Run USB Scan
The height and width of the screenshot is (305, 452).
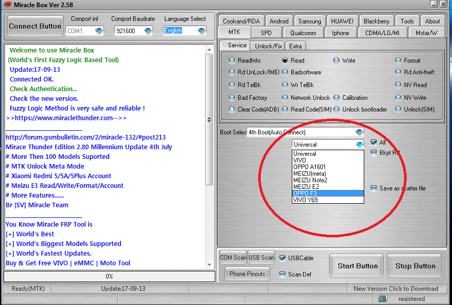[261, 258]
